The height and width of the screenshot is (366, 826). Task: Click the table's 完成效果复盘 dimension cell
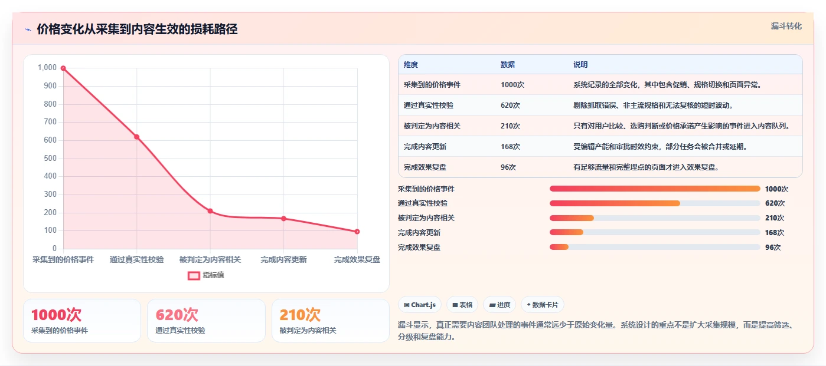425,167
